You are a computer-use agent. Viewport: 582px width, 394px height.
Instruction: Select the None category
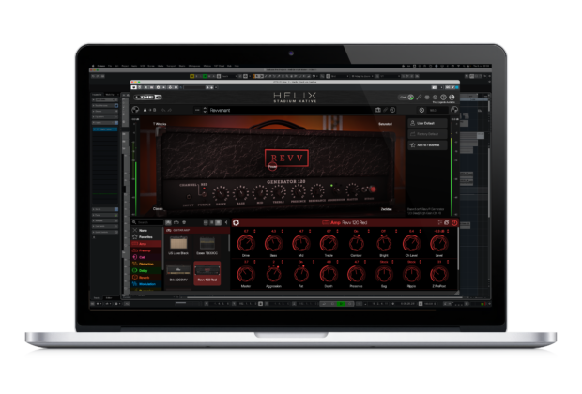(147, 231)
